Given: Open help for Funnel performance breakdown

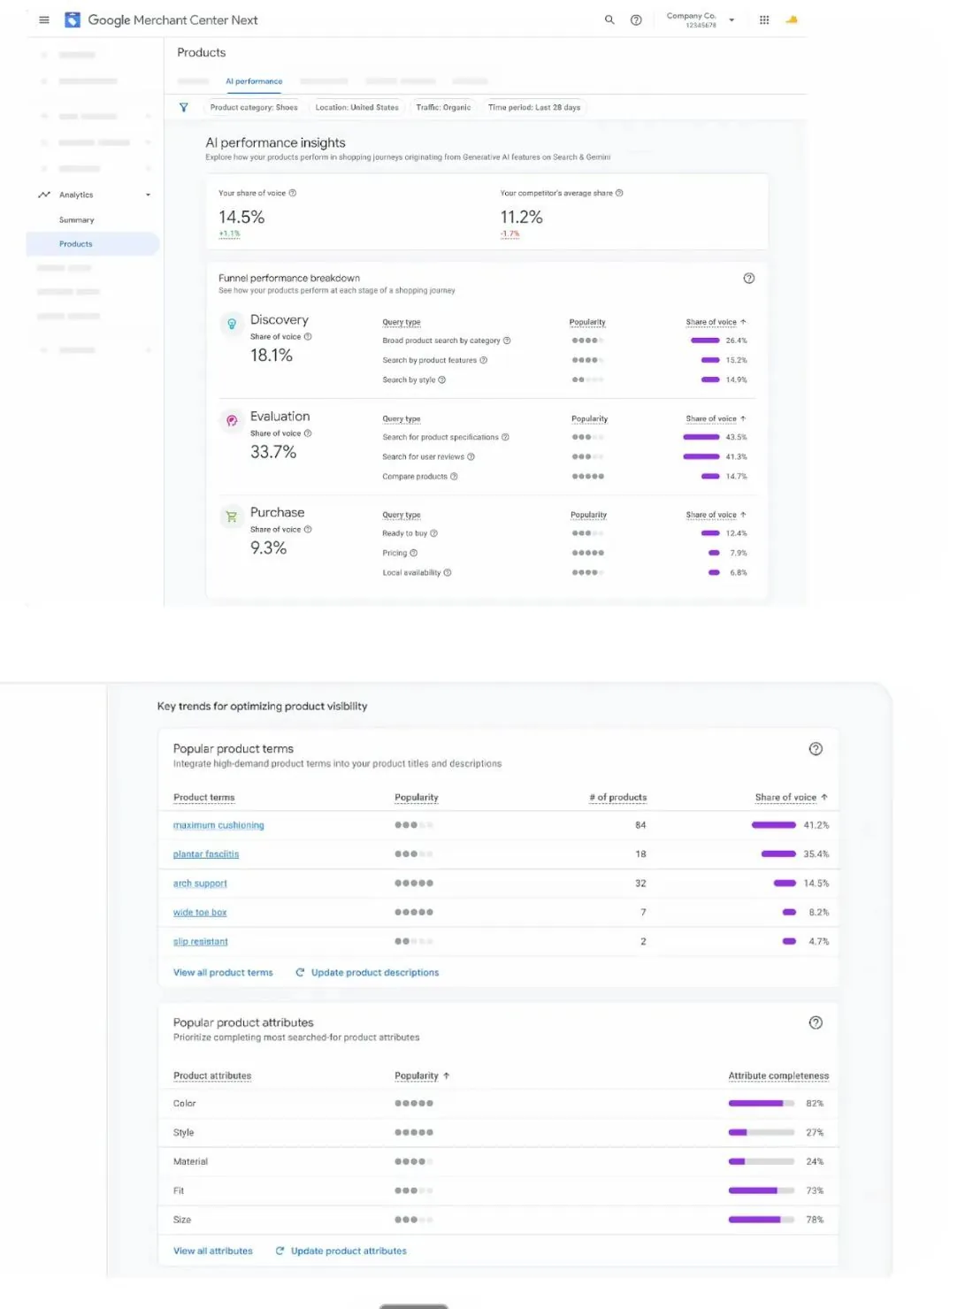Looking at the screenshot, I should pyautogui.click(x=749, y=278).
